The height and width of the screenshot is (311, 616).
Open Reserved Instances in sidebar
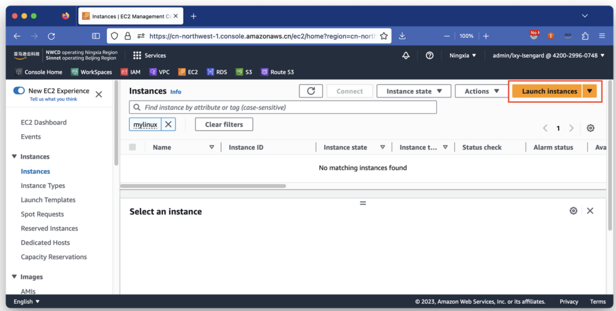(x=49, y=229)
